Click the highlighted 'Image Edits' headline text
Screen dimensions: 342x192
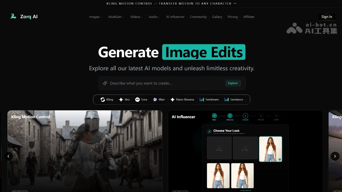(204, 52)
